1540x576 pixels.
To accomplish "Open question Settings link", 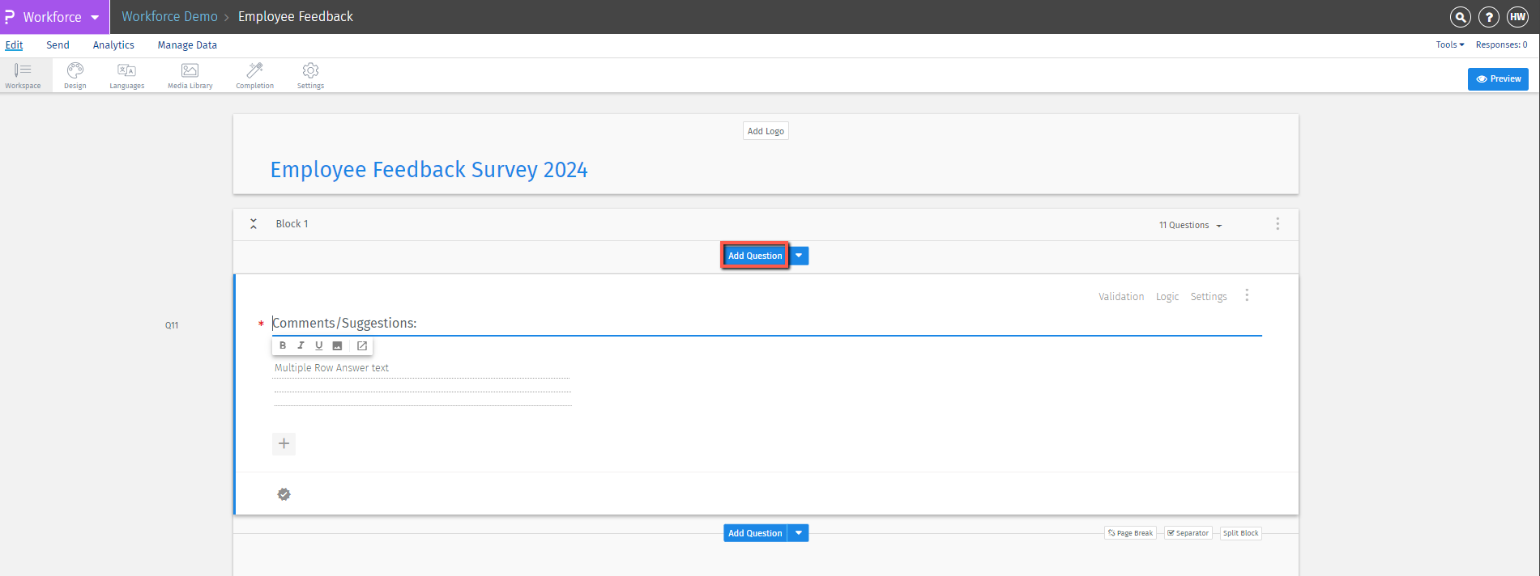I will tap(1209, 297).
